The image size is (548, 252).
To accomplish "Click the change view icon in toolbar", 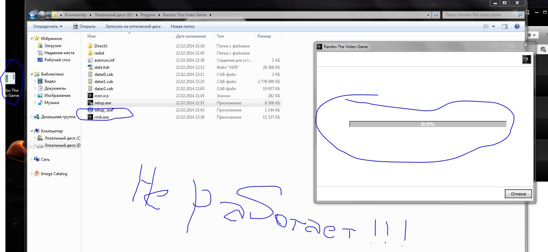I will tap(486, 26).
